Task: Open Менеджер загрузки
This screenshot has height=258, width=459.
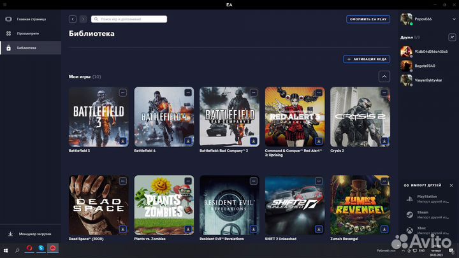Action: click(31, 234)
